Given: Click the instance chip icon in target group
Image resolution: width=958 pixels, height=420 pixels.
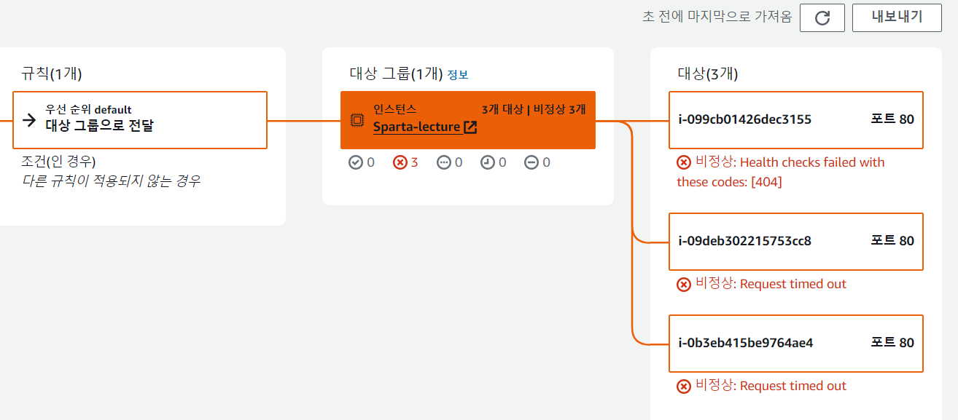Looking at the screenshot, I should [357, 120].
